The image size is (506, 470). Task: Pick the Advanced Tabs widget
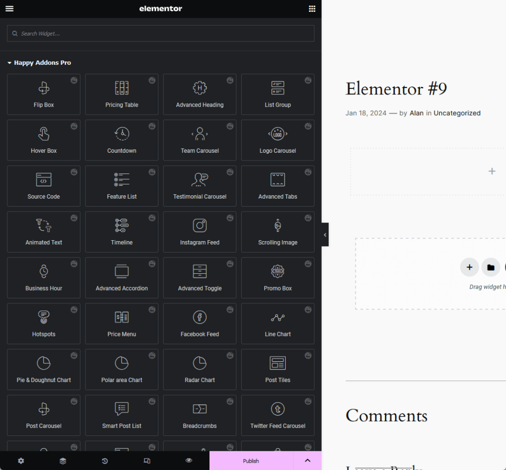tap(278, 186)
